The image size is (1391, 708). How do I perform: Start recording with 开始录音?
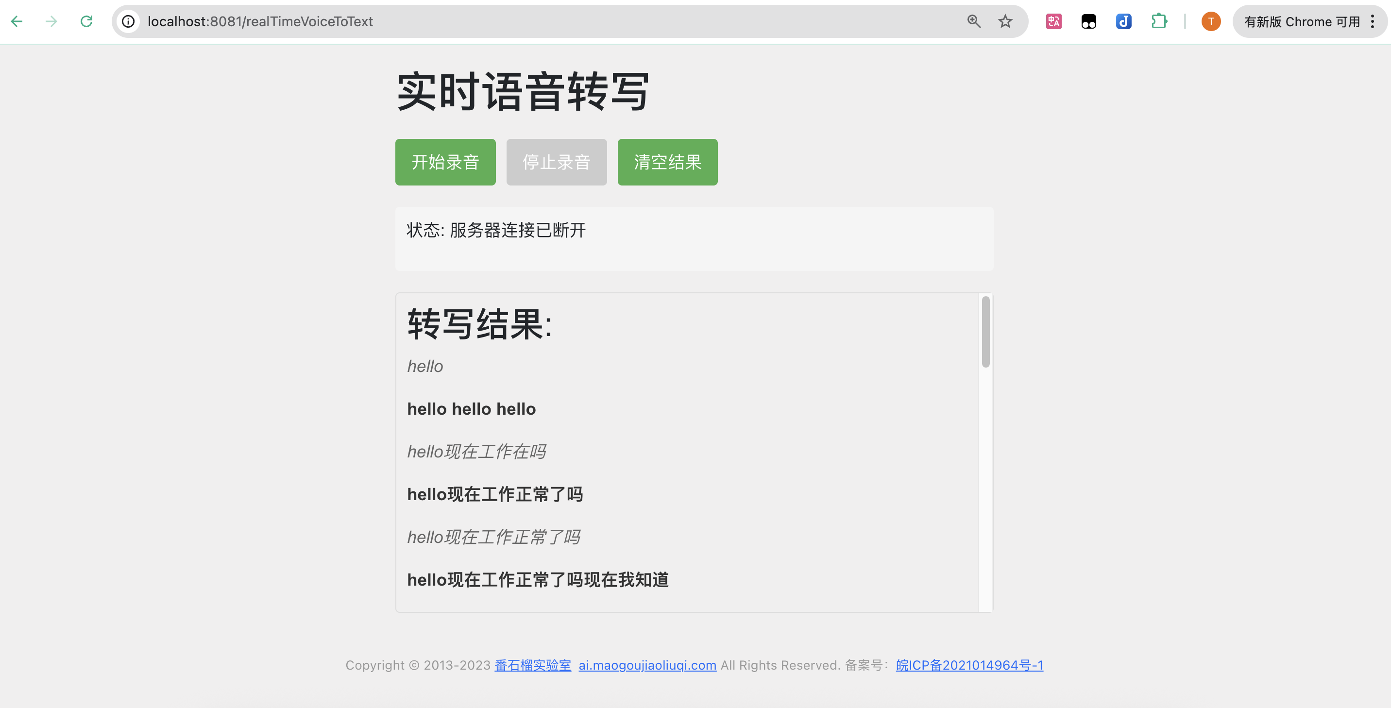(x=445, y=162)
